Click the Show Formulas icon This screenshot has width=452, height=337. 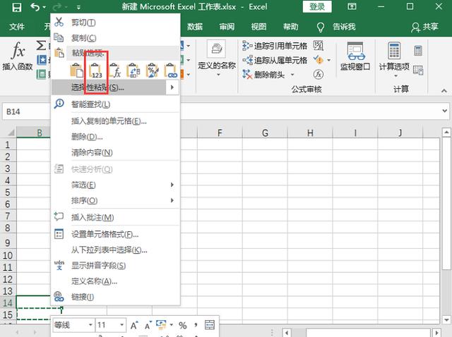(x=319, y=45)
